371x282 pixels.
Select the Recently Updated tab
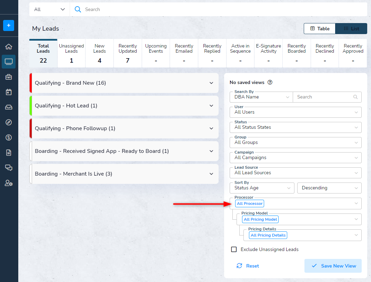(x=128, y=53)
